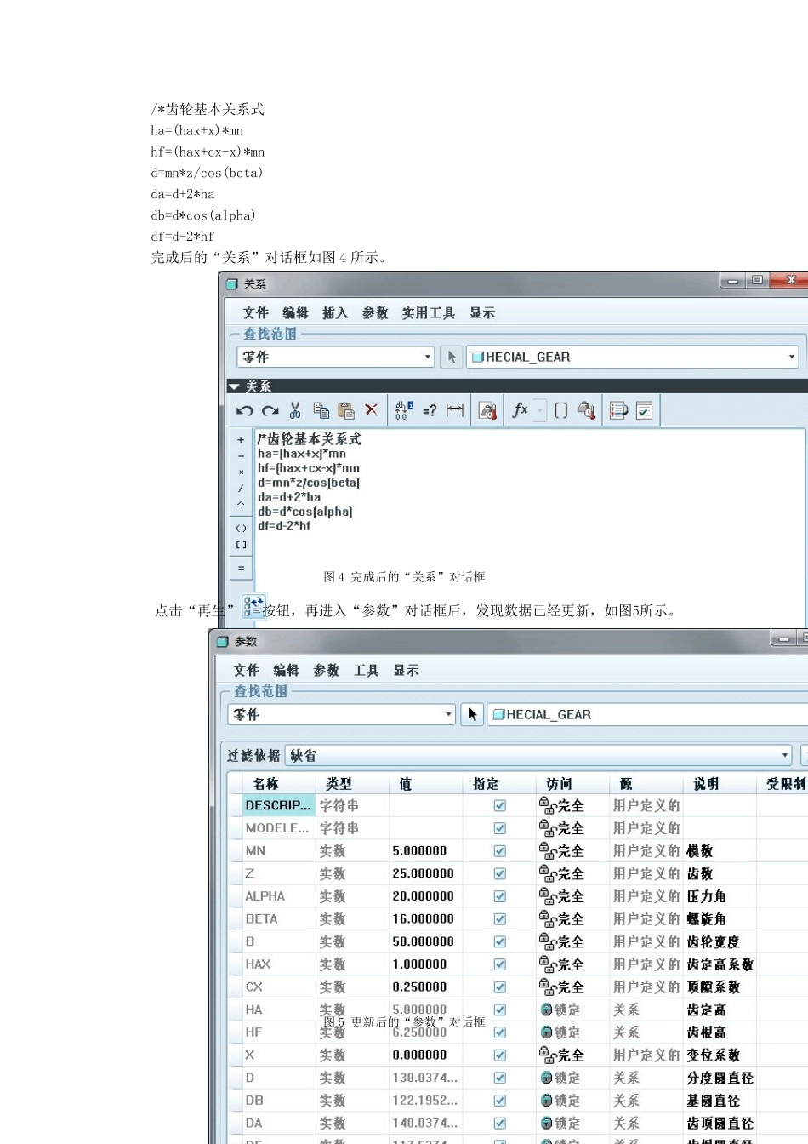Click the 名称 column header
The width and height of the screenshot is (808, 1144).
278,783
